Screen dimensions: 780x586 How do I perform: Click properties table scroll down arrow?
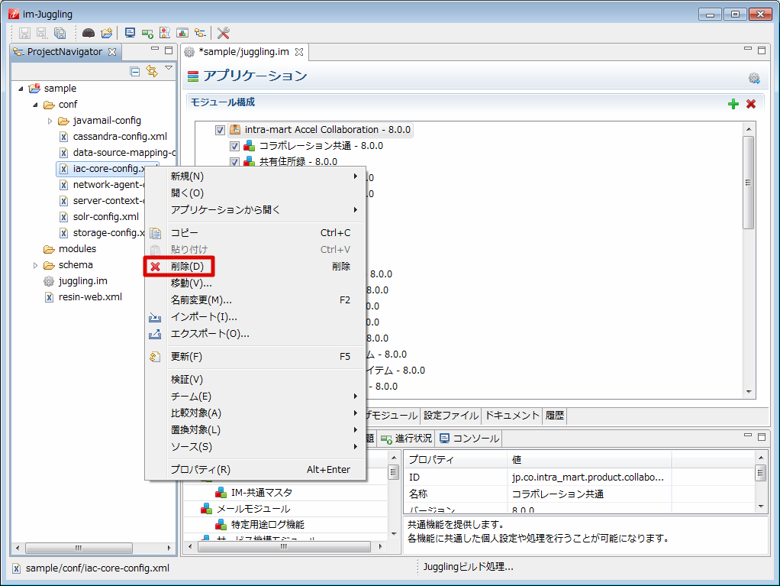click(761, 507)
